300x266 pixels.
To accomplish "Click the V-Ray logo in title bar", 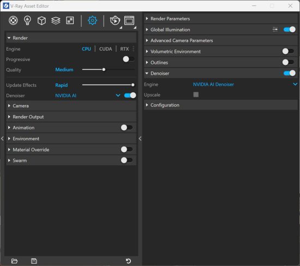I will (6, 6).
